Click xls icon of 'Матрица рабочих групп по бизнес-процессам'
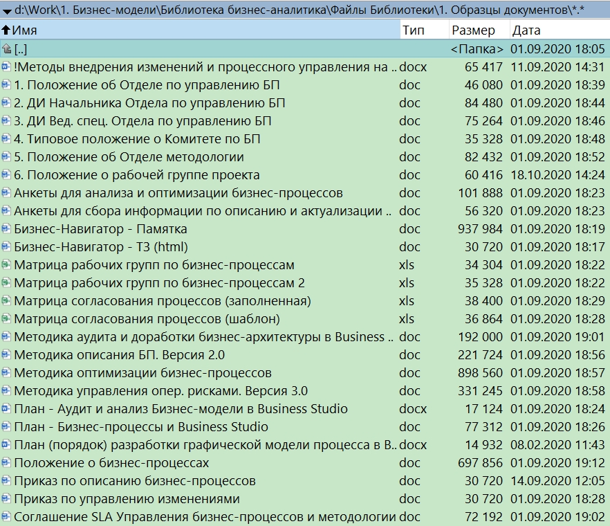Viewport: 610px width, 526px height. point(6,264)
